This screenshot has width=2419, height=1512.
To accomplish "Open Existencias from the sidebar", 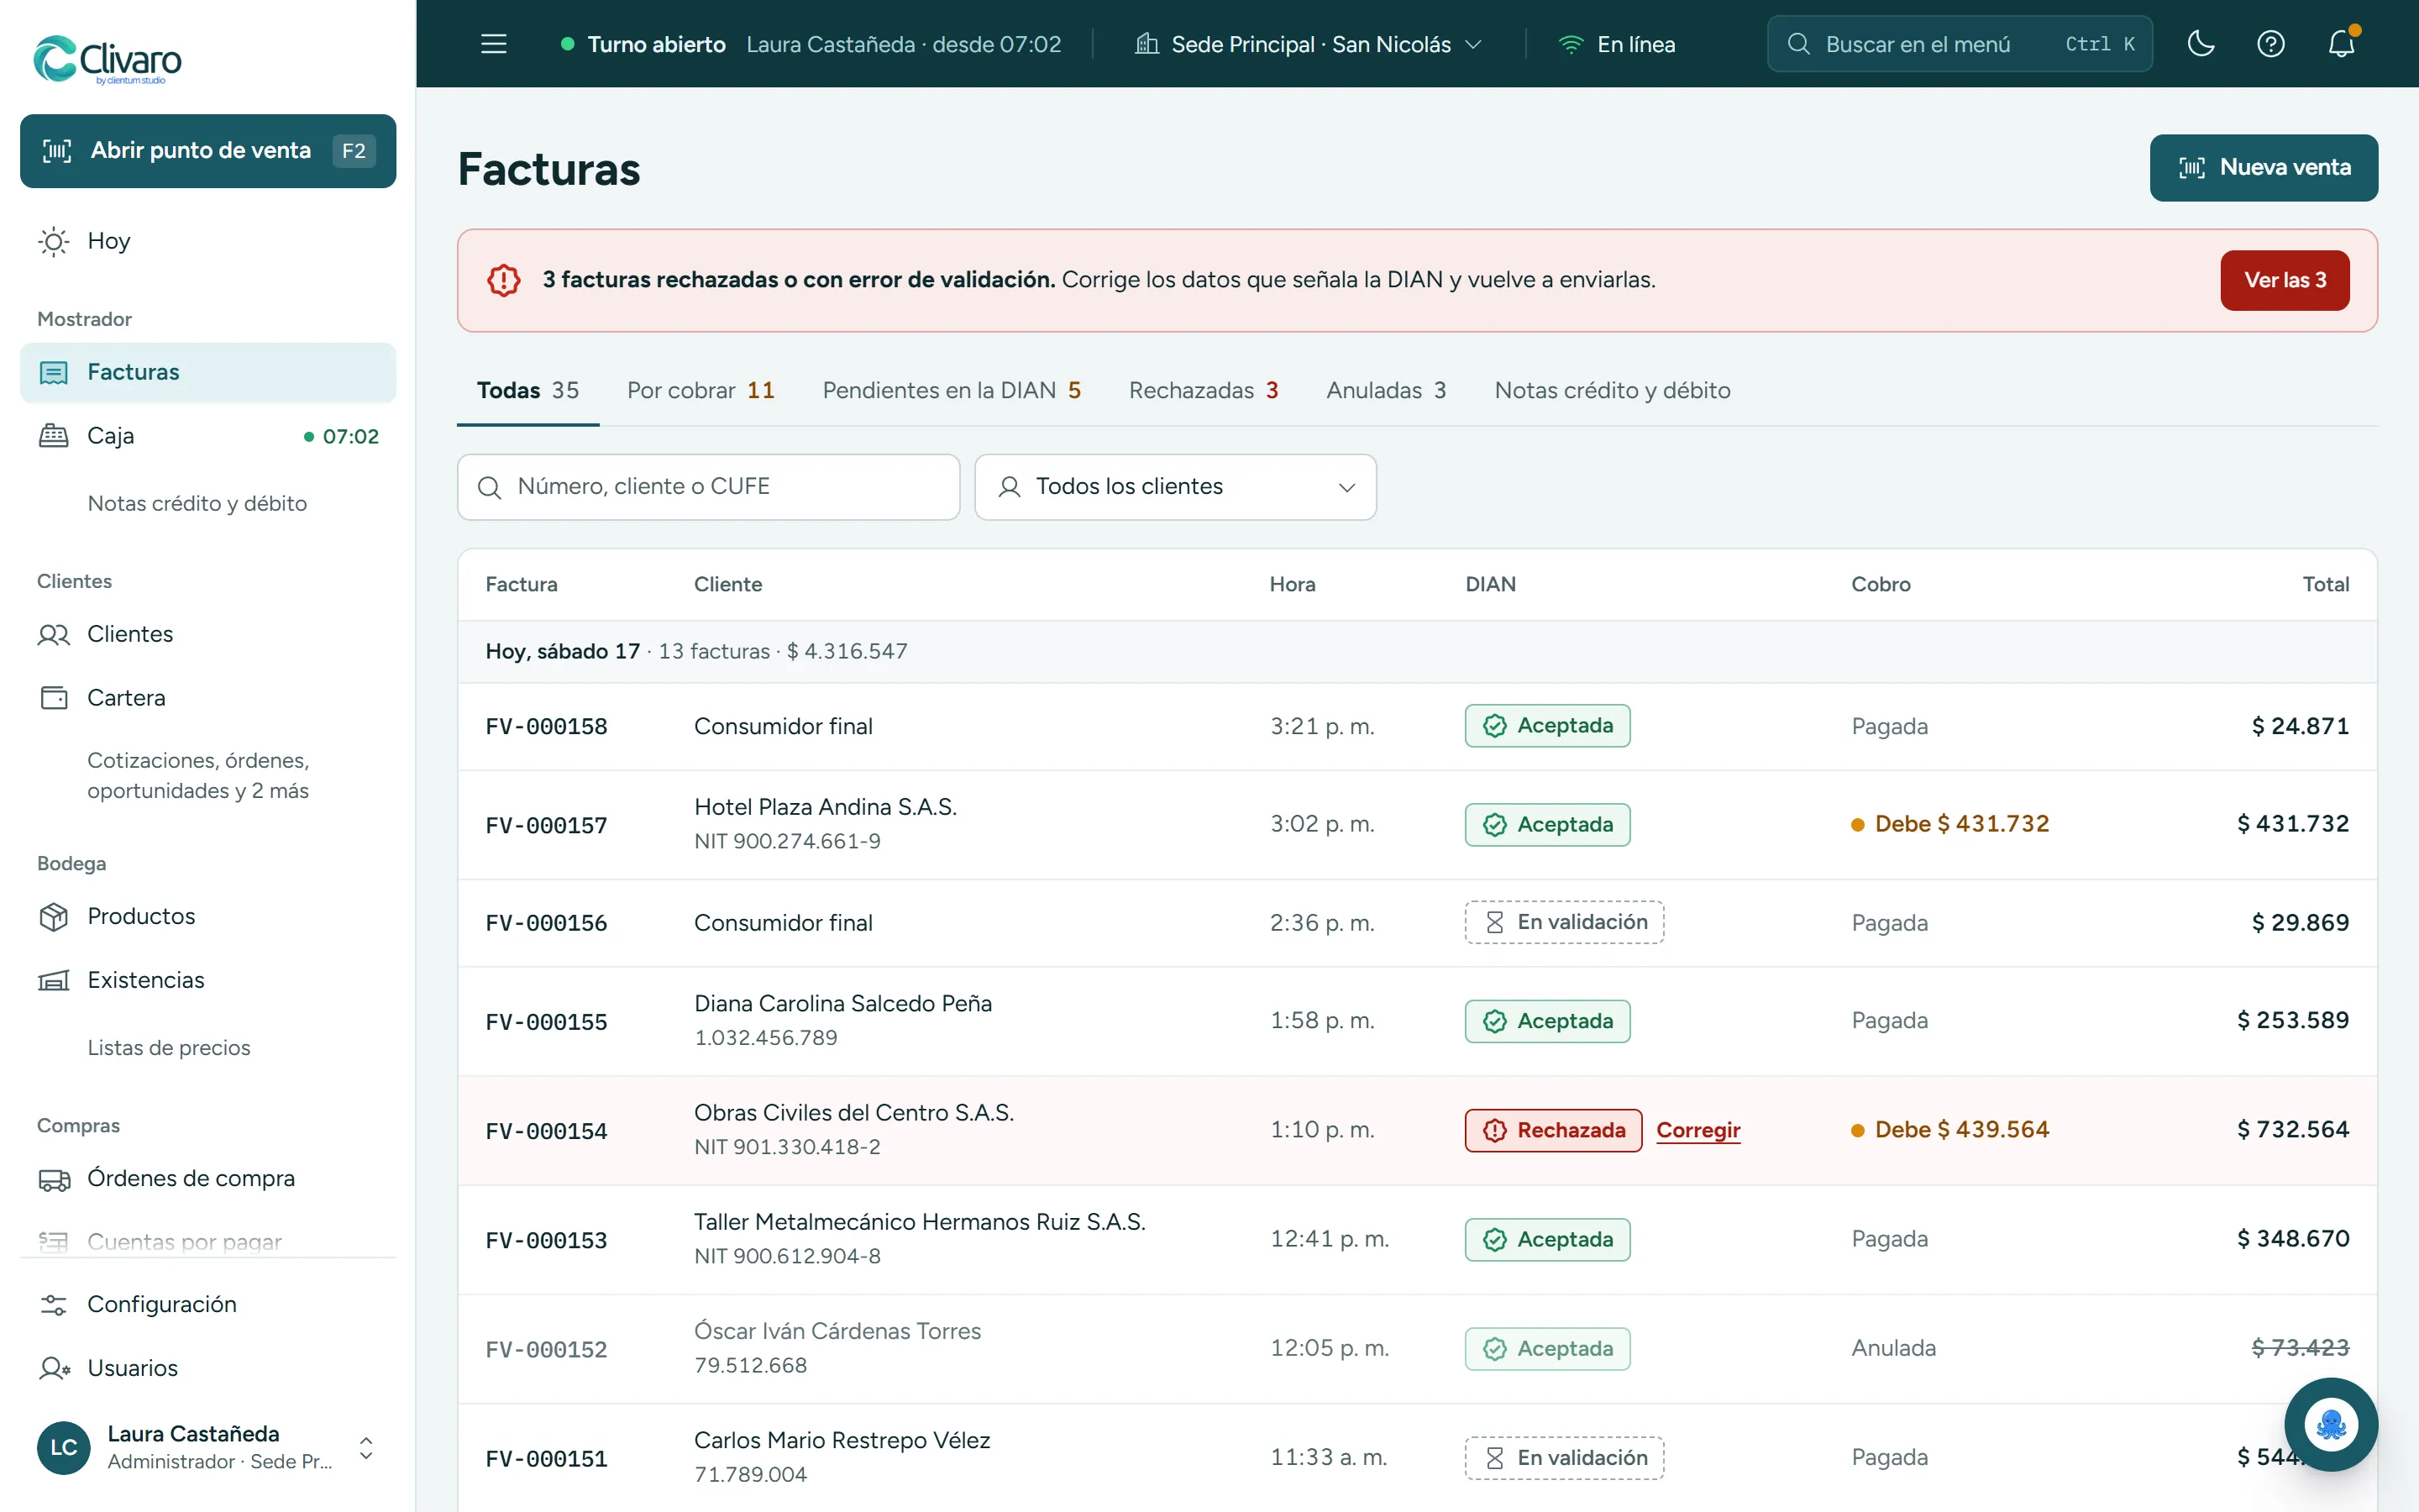I will (208, 980).
